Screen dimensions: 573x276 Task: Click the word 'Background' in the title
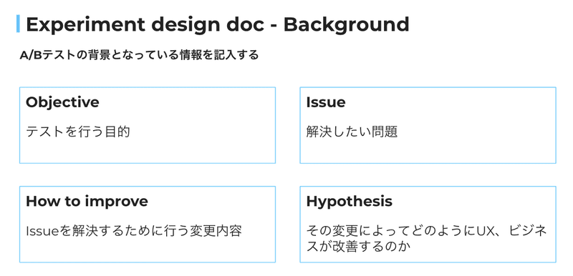coord(347,24)
